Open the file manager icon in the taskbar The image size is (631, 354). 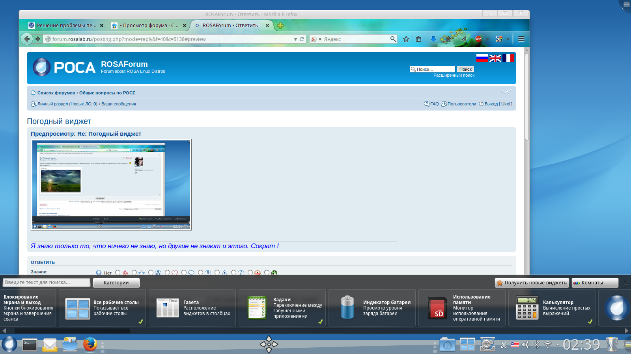70,344
